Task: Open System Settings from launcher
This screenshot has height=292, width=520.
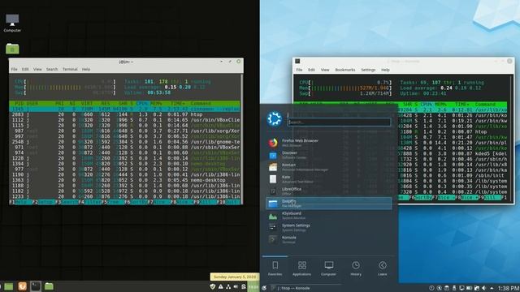Action: 328,227
